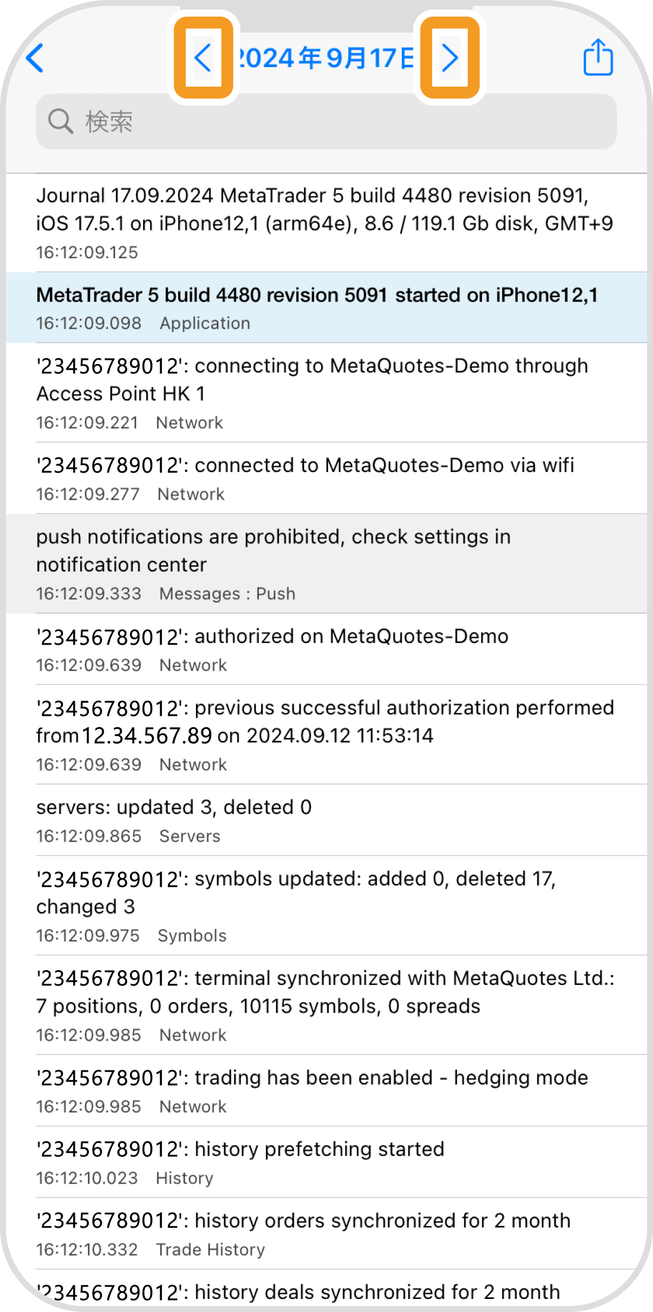Go back using the top-left arrow

click(x=35, y=58)
